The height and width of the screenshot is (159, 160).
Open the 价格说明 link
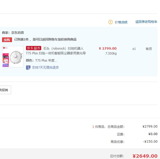tap(121, 22)
